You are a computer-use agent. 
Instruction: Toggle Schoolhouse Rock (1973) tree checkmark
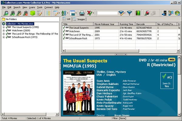tap(7, 37)
